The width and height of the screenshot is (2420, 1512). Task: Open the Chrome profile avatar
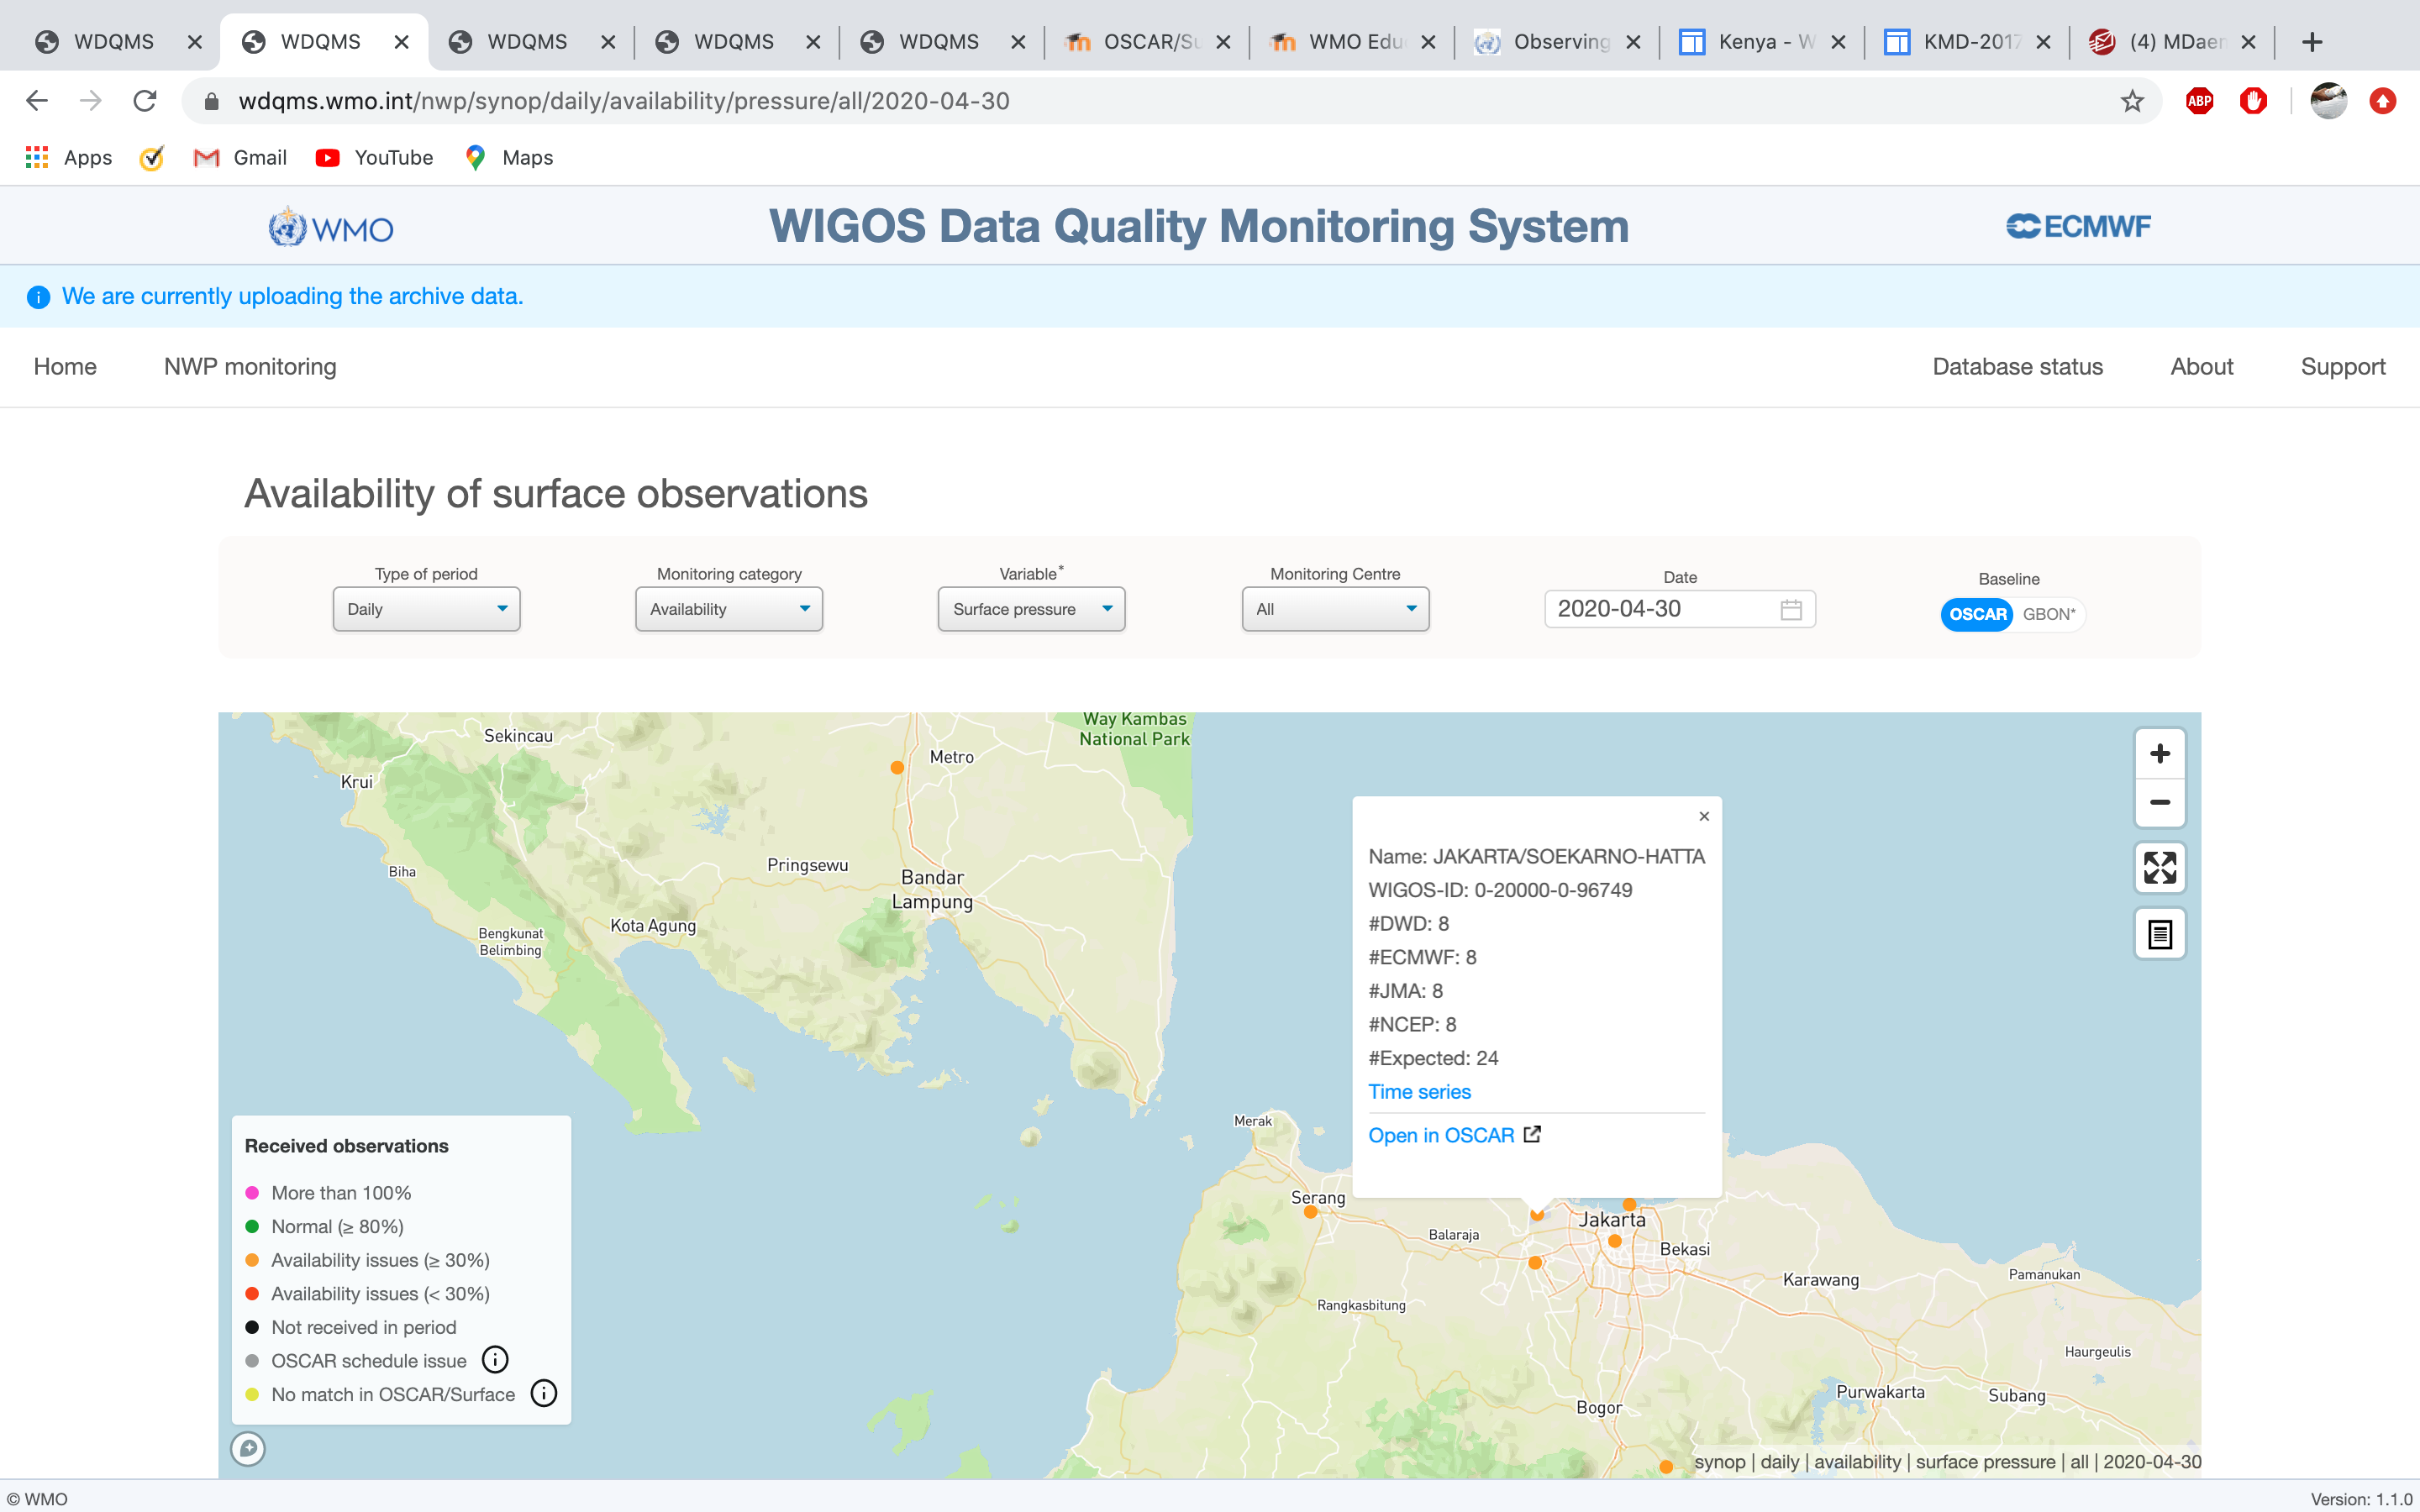pyautogui.click(x=2328, y=101)
